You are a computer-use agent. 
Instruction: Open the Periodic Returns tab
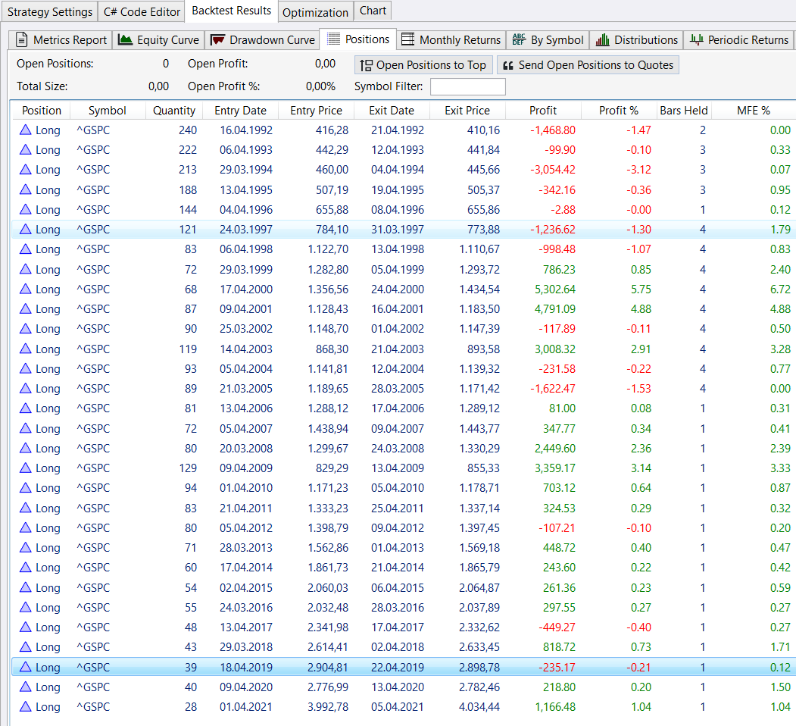739,40
